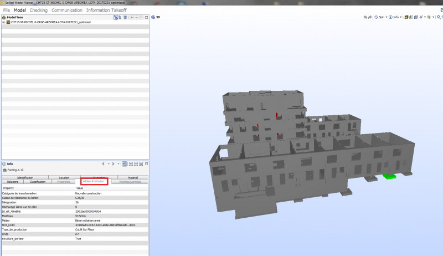Open the Info panel back history dropdown
The height and width of the screenshot is (256, 443).
(109, 164)
